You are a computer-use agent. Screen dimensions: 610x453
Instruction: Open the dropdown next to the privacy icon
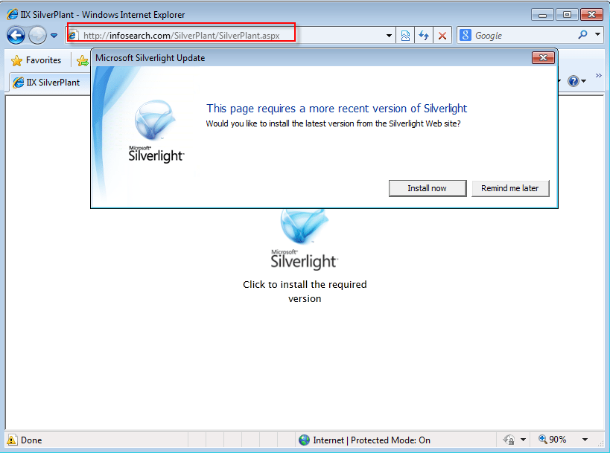[x=524, y=440]
